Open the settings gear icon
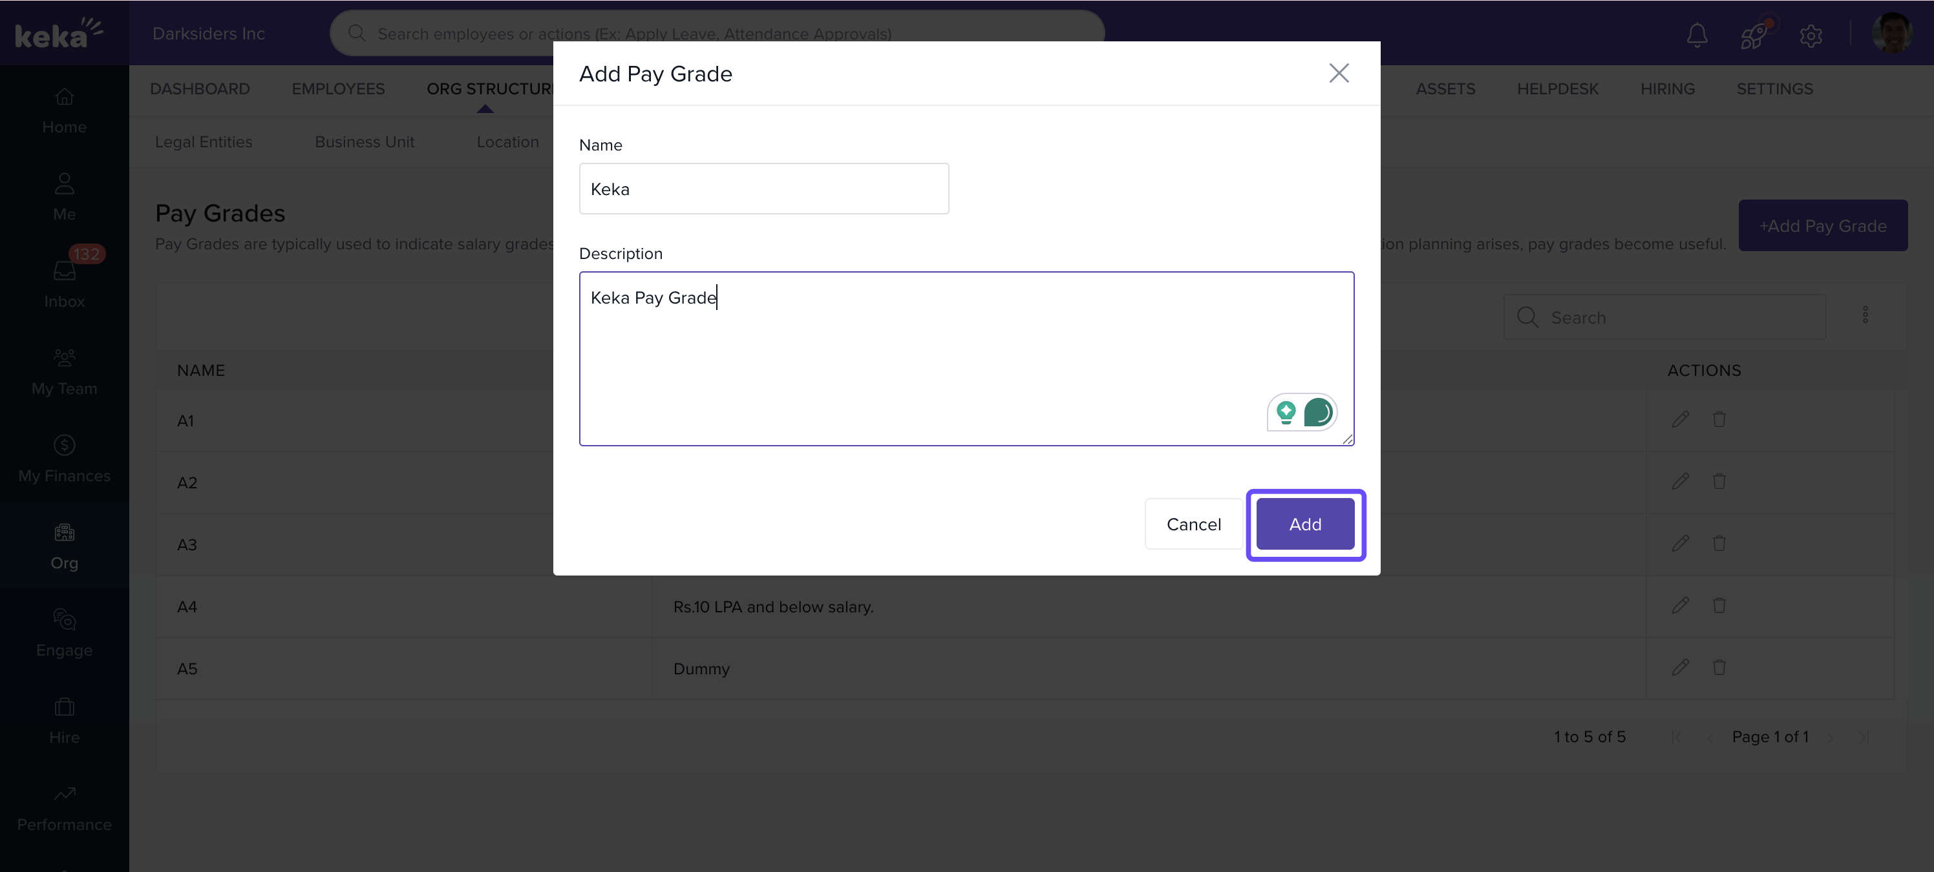 (x=1811, y=34)
